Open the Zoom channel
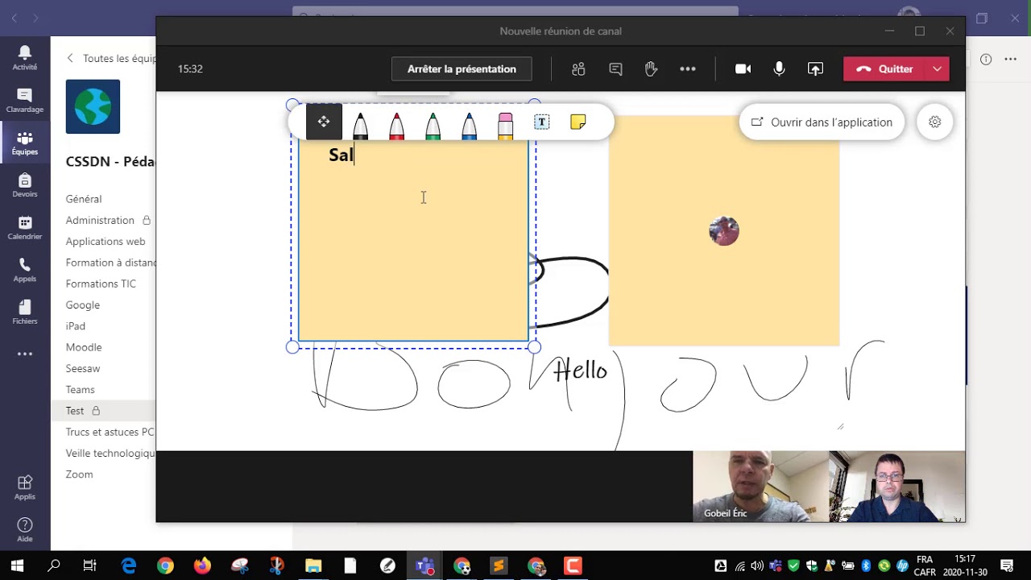 79,474
